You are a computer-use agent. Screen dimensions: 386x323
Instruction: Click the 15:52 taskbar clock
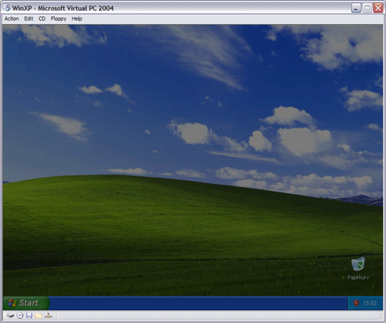click(x=370, y=303)
